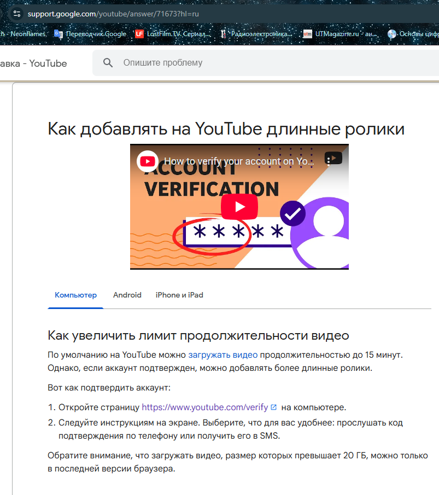Viewport: 439px width, 495px height.
Task: Open the https://www.youtube.com/verify link
Action: tap(205, 407)
